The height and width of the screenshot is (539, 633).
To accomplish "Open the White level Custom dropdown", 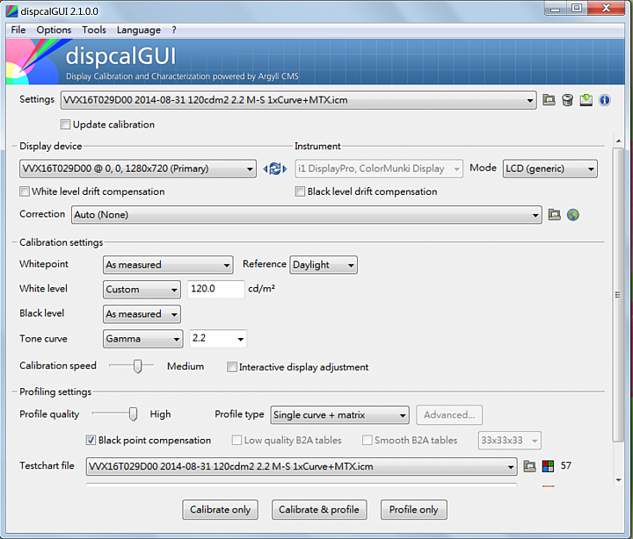I will 142,290.
